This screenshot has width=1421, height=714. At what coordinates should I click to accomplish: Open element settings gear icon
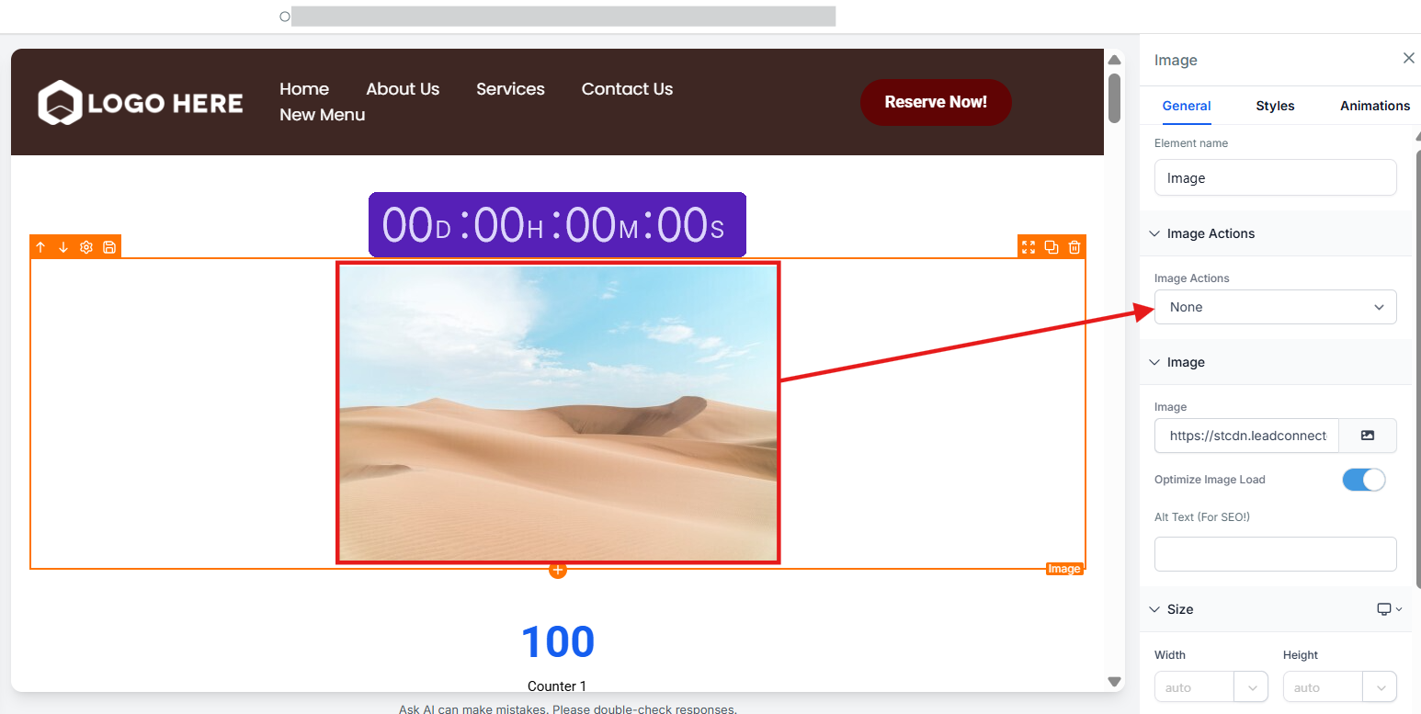86,247
